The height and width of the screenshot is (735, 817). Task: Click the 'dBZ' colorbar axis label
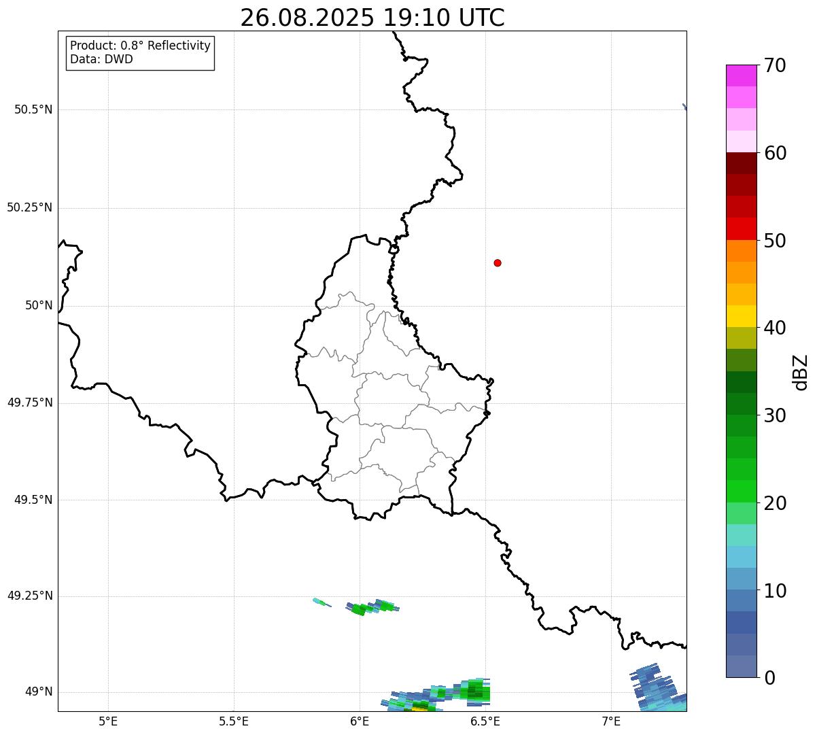tap(801, 371)
